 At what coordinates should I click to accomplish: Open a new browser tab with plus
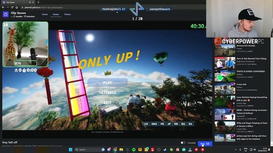click(38, 3)
